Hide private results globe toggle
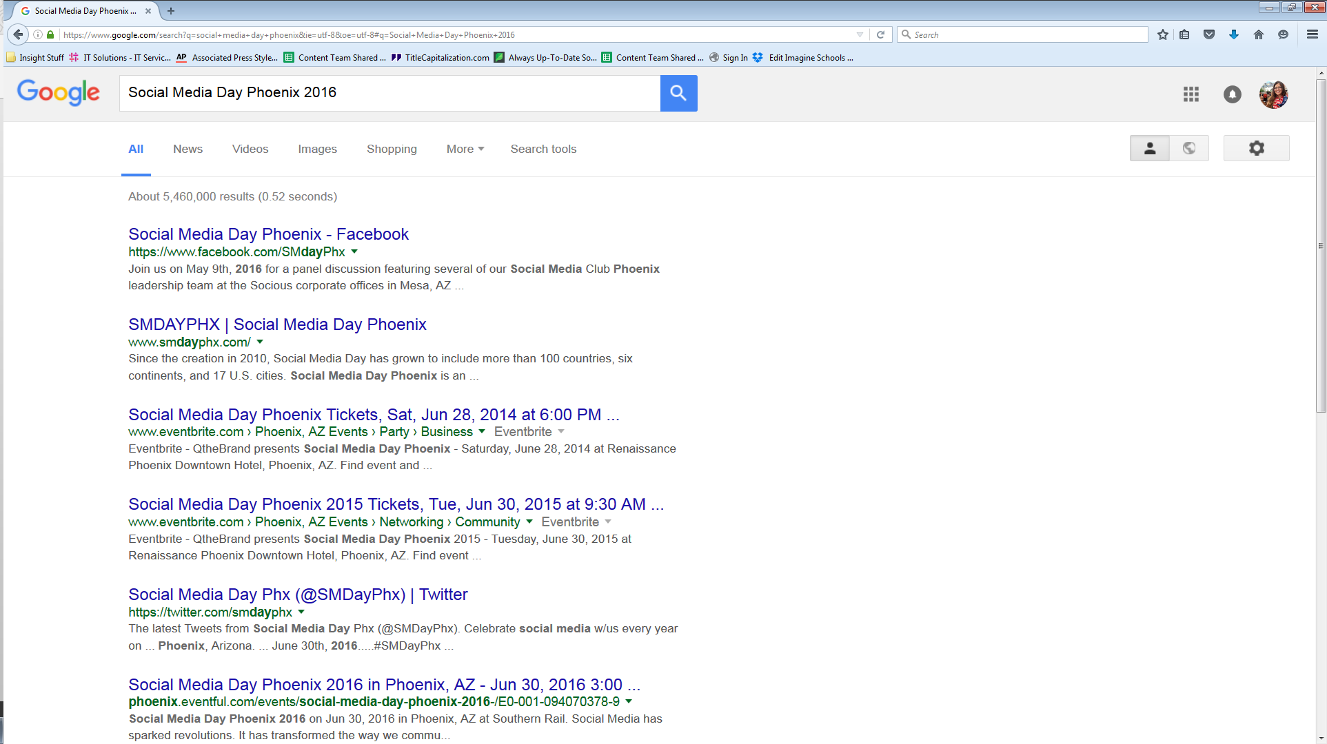1327x744 pixels. (1189, 148)
